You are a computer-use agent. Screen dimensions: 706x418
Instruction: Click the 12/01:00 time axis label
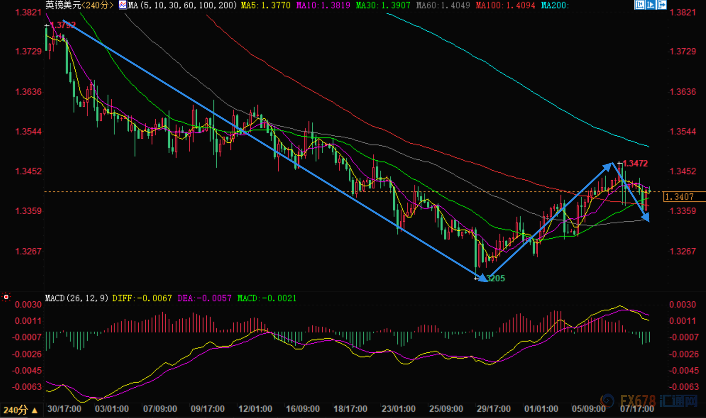(255, 409)
